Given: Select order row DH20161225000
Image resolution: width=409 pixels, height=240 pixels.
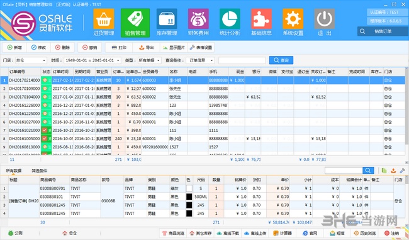Looking at the screenshot, I should coord(203,114).
